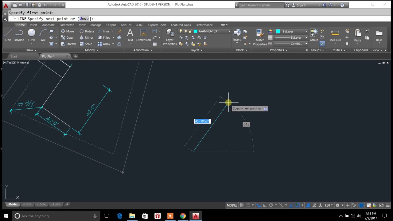Screen dimensions: 393x221
Task: Open the Parametric ribbon tab
Action: click(x=67, y=25)
